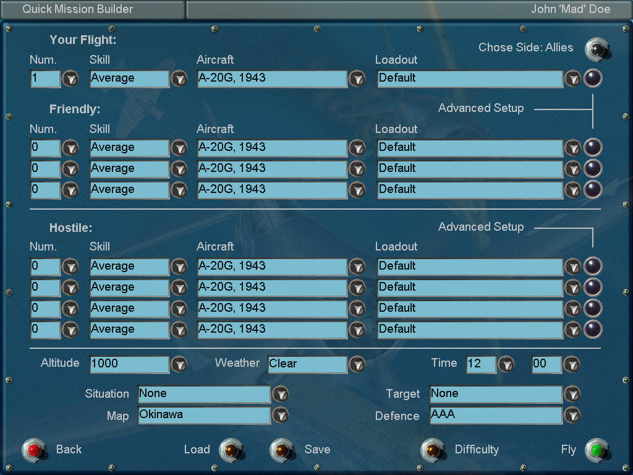Click Friendly Advanced Setup label
The image size is (633, 475).
pos(481,108)
